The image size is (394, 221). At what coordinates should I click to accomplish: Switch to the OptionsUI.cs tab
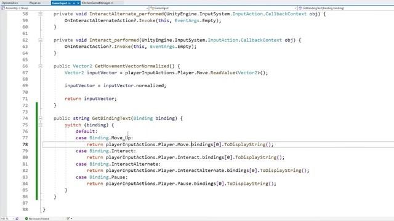pos(10,3)
